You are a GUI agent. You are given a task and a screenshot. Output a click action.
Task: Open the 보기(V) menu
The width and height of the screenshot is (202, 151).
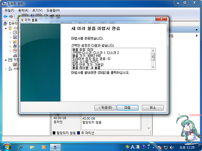coord(37,10)
